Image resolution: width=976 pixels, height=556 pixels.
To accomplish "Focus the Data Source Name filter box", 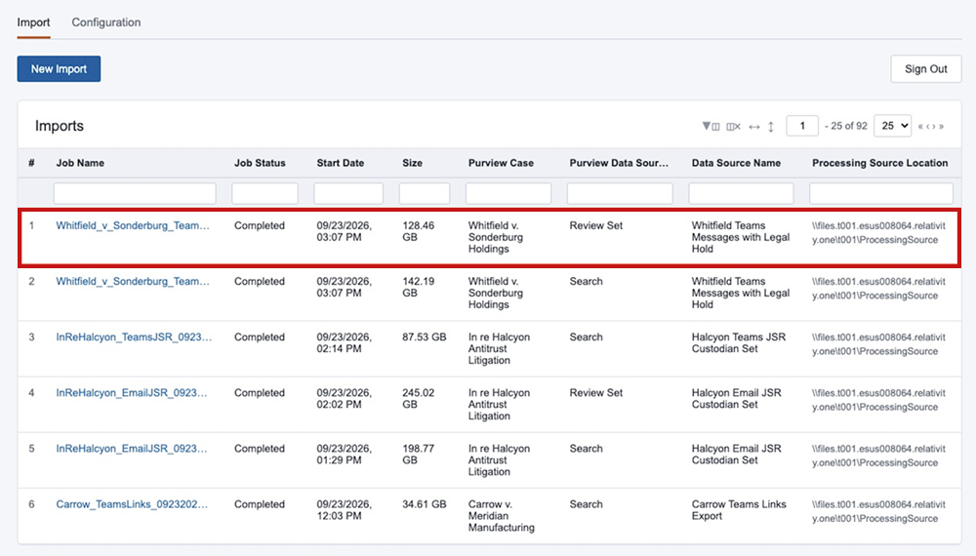I will 741,193.
